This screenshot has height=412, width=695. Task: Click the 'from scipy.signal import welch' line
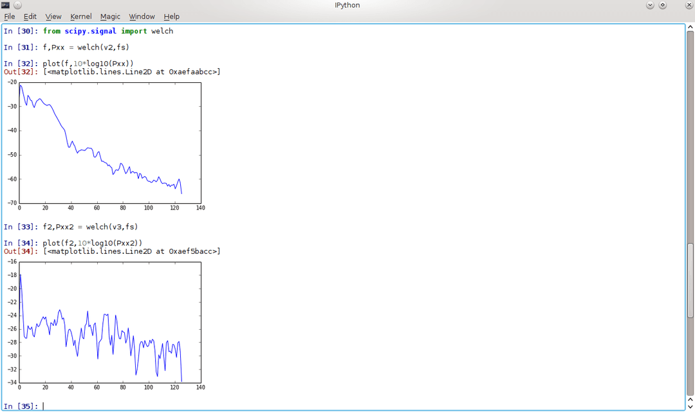tap(108, 31)
